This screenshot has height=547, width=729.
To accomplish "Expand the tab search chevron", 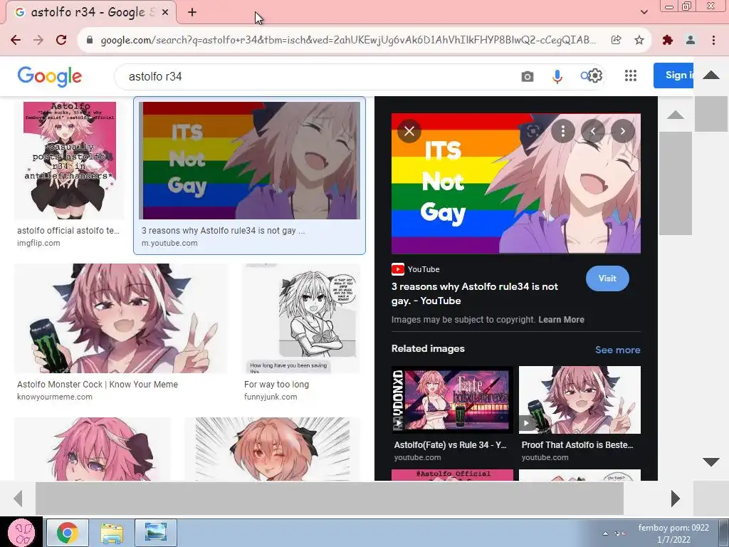I will (644, 12).
